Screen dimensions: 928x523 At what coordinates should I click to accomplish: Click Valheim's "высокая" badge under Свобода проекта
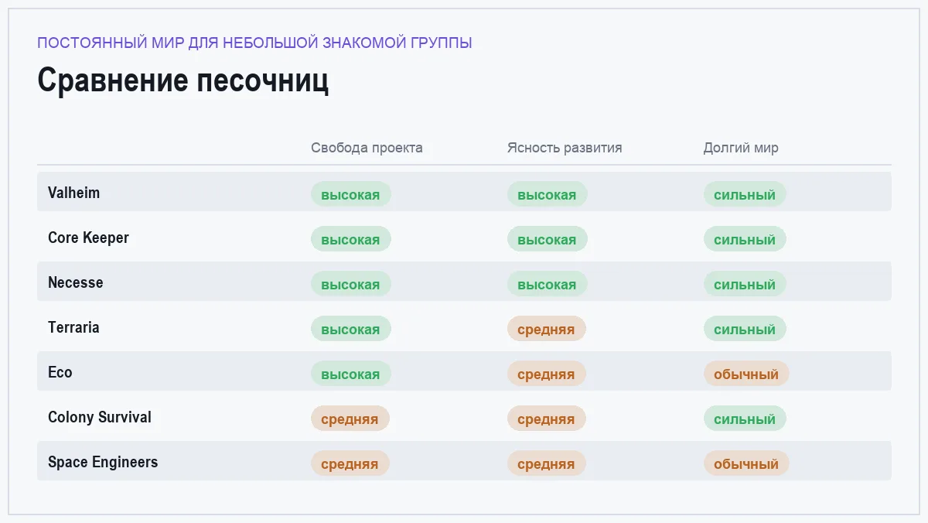(x=350, y=194)
